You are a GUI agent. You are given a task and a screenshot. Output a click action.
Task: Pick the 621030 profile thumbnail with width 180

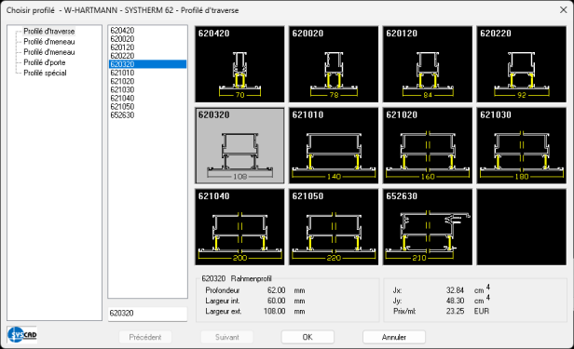[521, 146]
